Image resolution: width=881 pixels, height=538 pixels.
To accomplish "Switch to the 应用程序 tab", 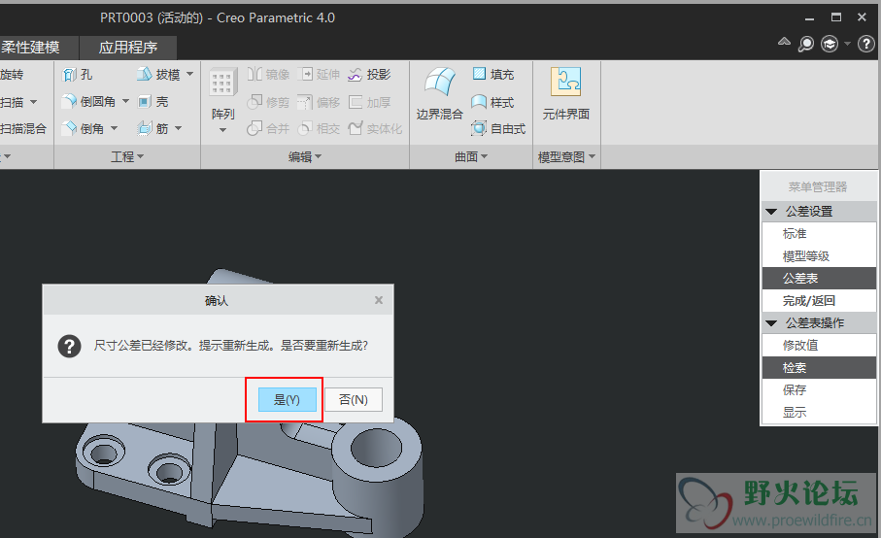I will click(x=128, y=48).
